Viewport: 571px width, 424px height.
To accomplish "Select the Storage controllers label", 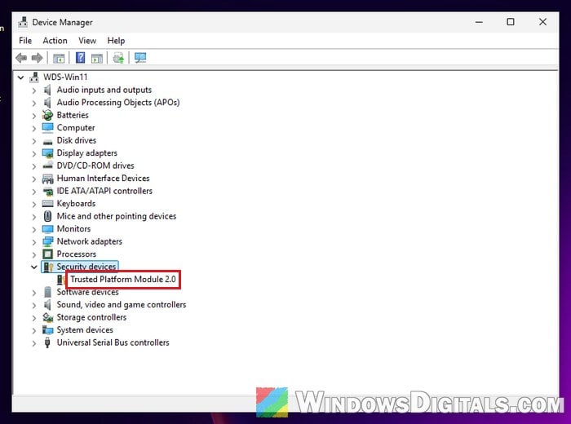I will pos(91,317).
